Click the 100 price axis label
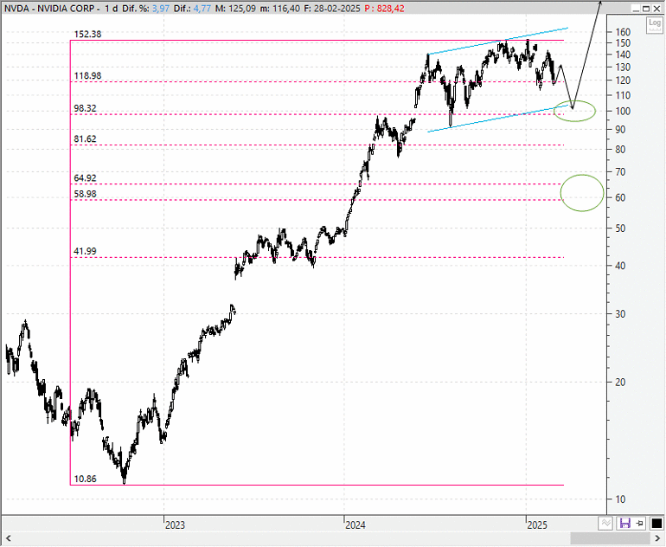The width and height of the screenshot is (666, 547). click(x=623, y=112)
